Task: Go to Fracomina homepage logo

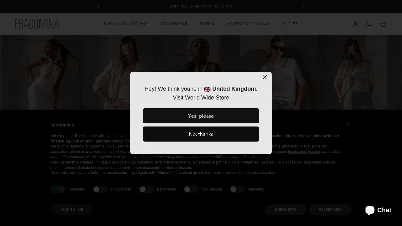Action: (37, 24)
